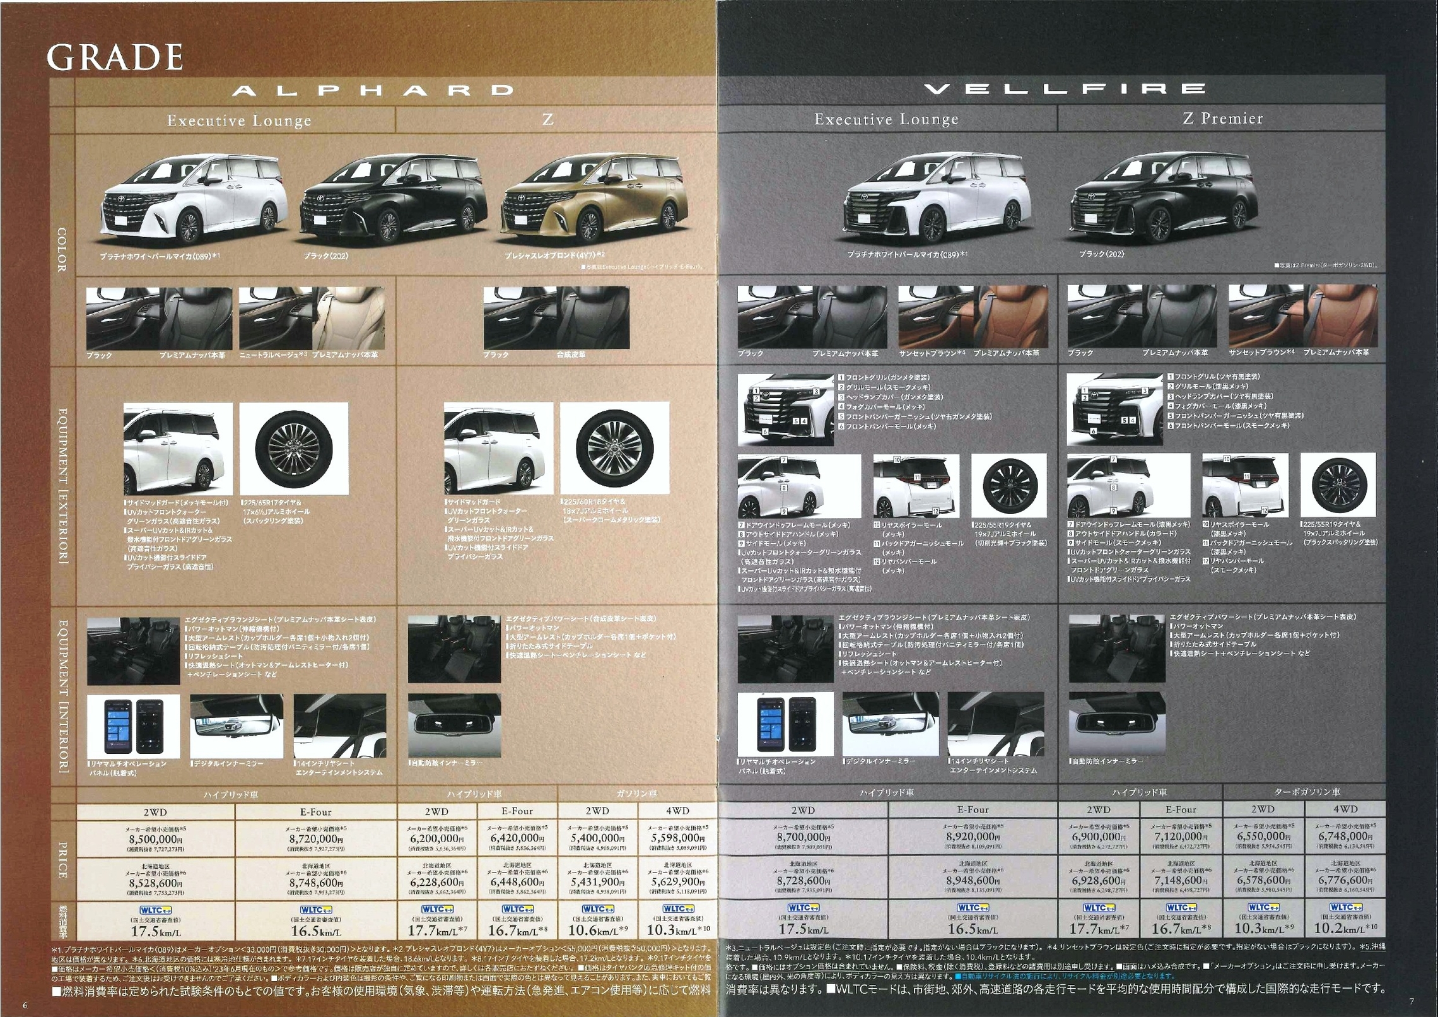Click the Alphard Executive Lounge seat interior photo
This screenshot has width=1438, height=1017.
tap(133, 652)
